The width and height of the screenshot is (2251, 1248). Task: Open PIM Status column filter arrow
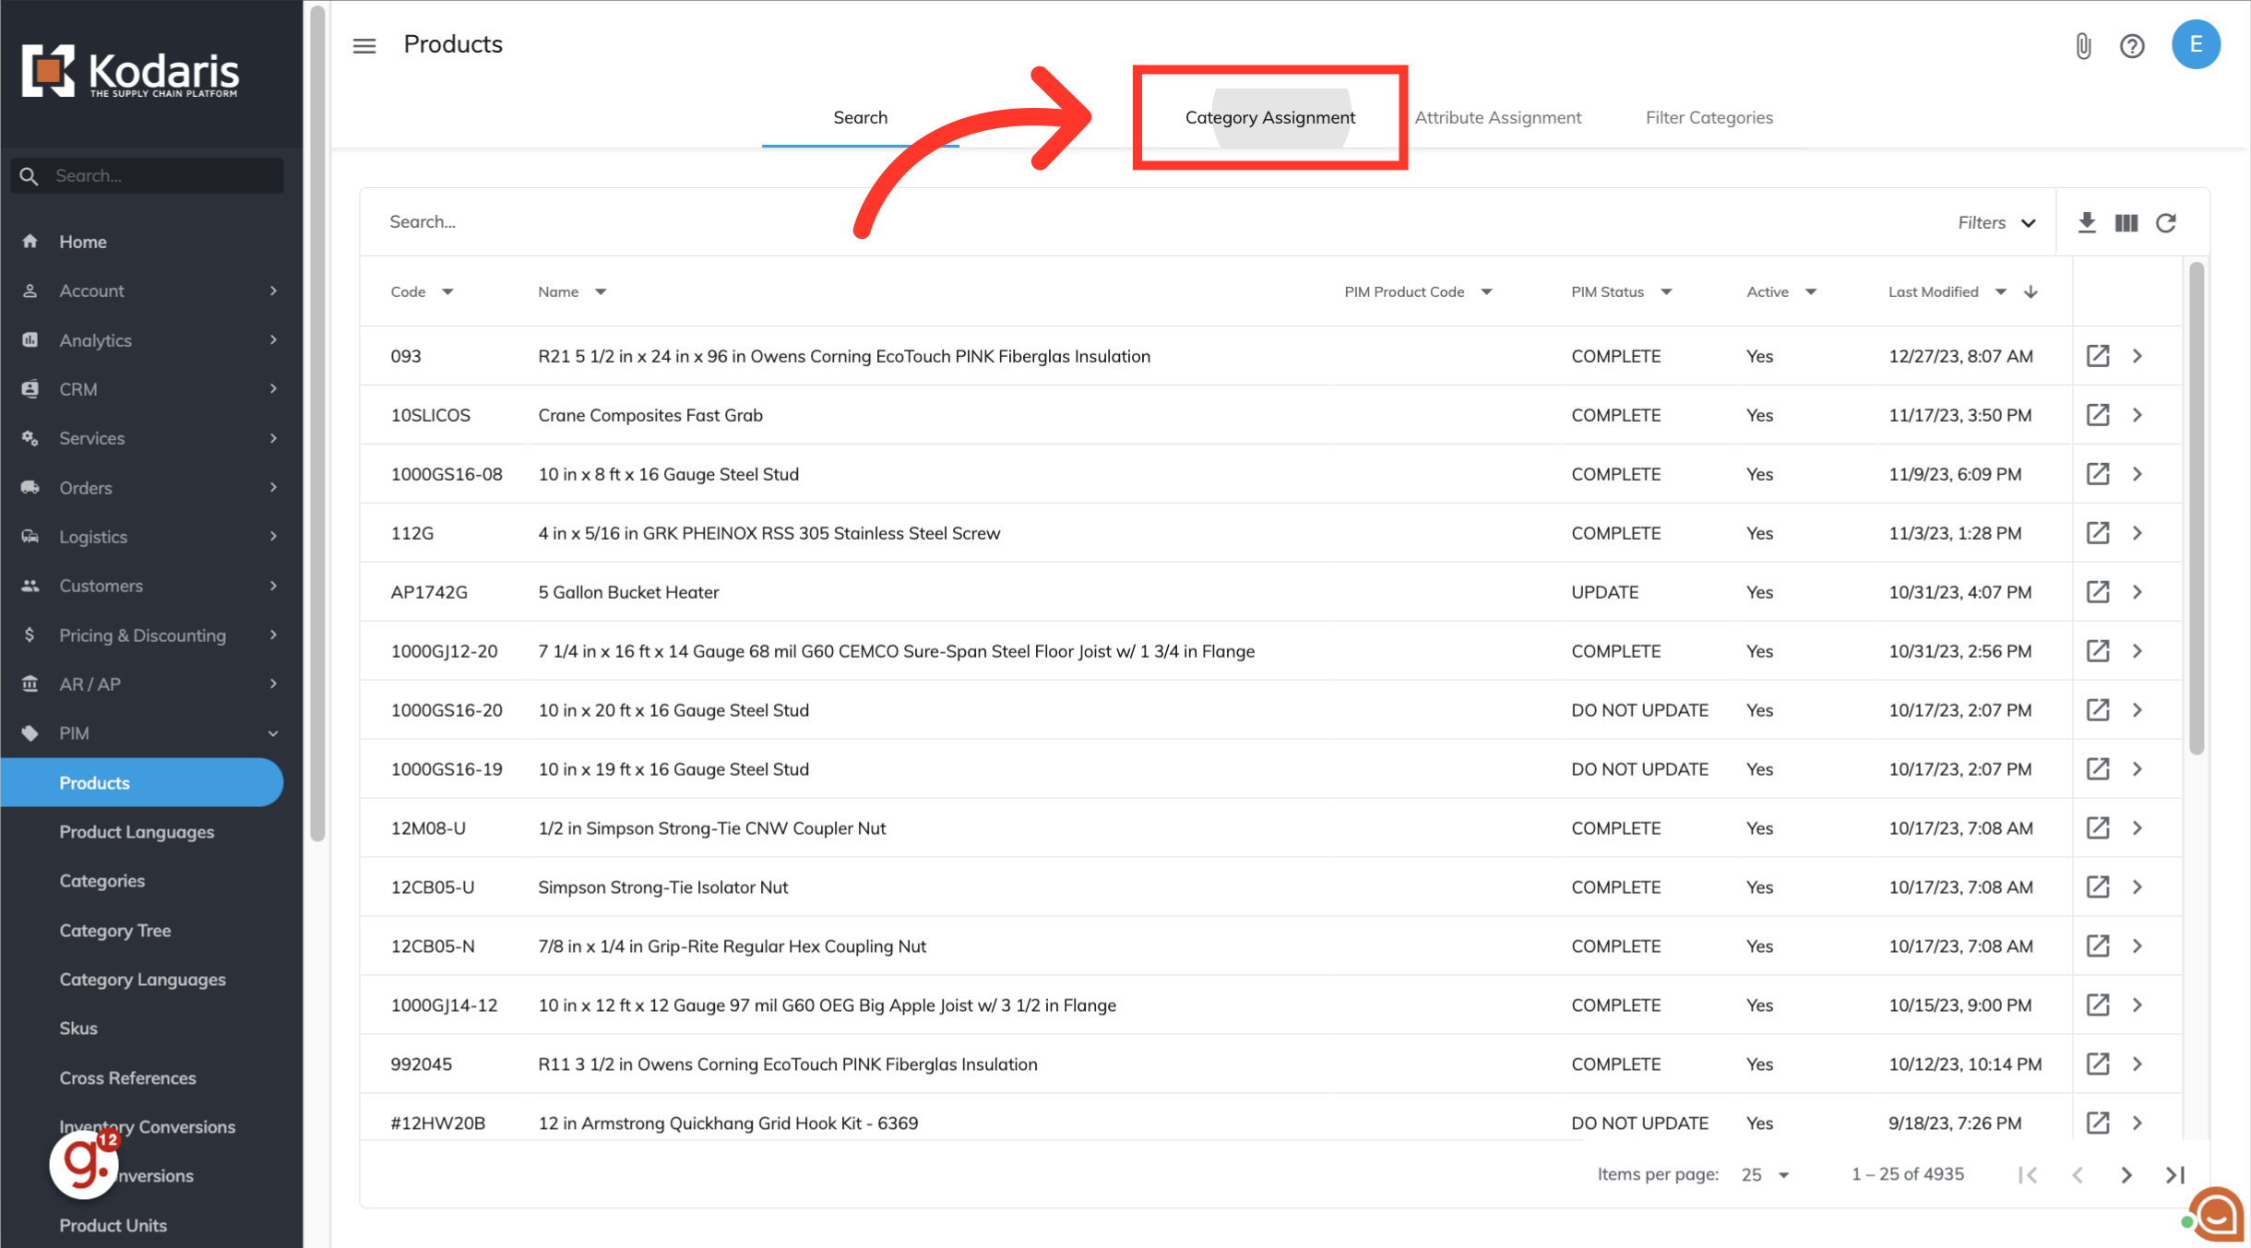pos(1666,291)
